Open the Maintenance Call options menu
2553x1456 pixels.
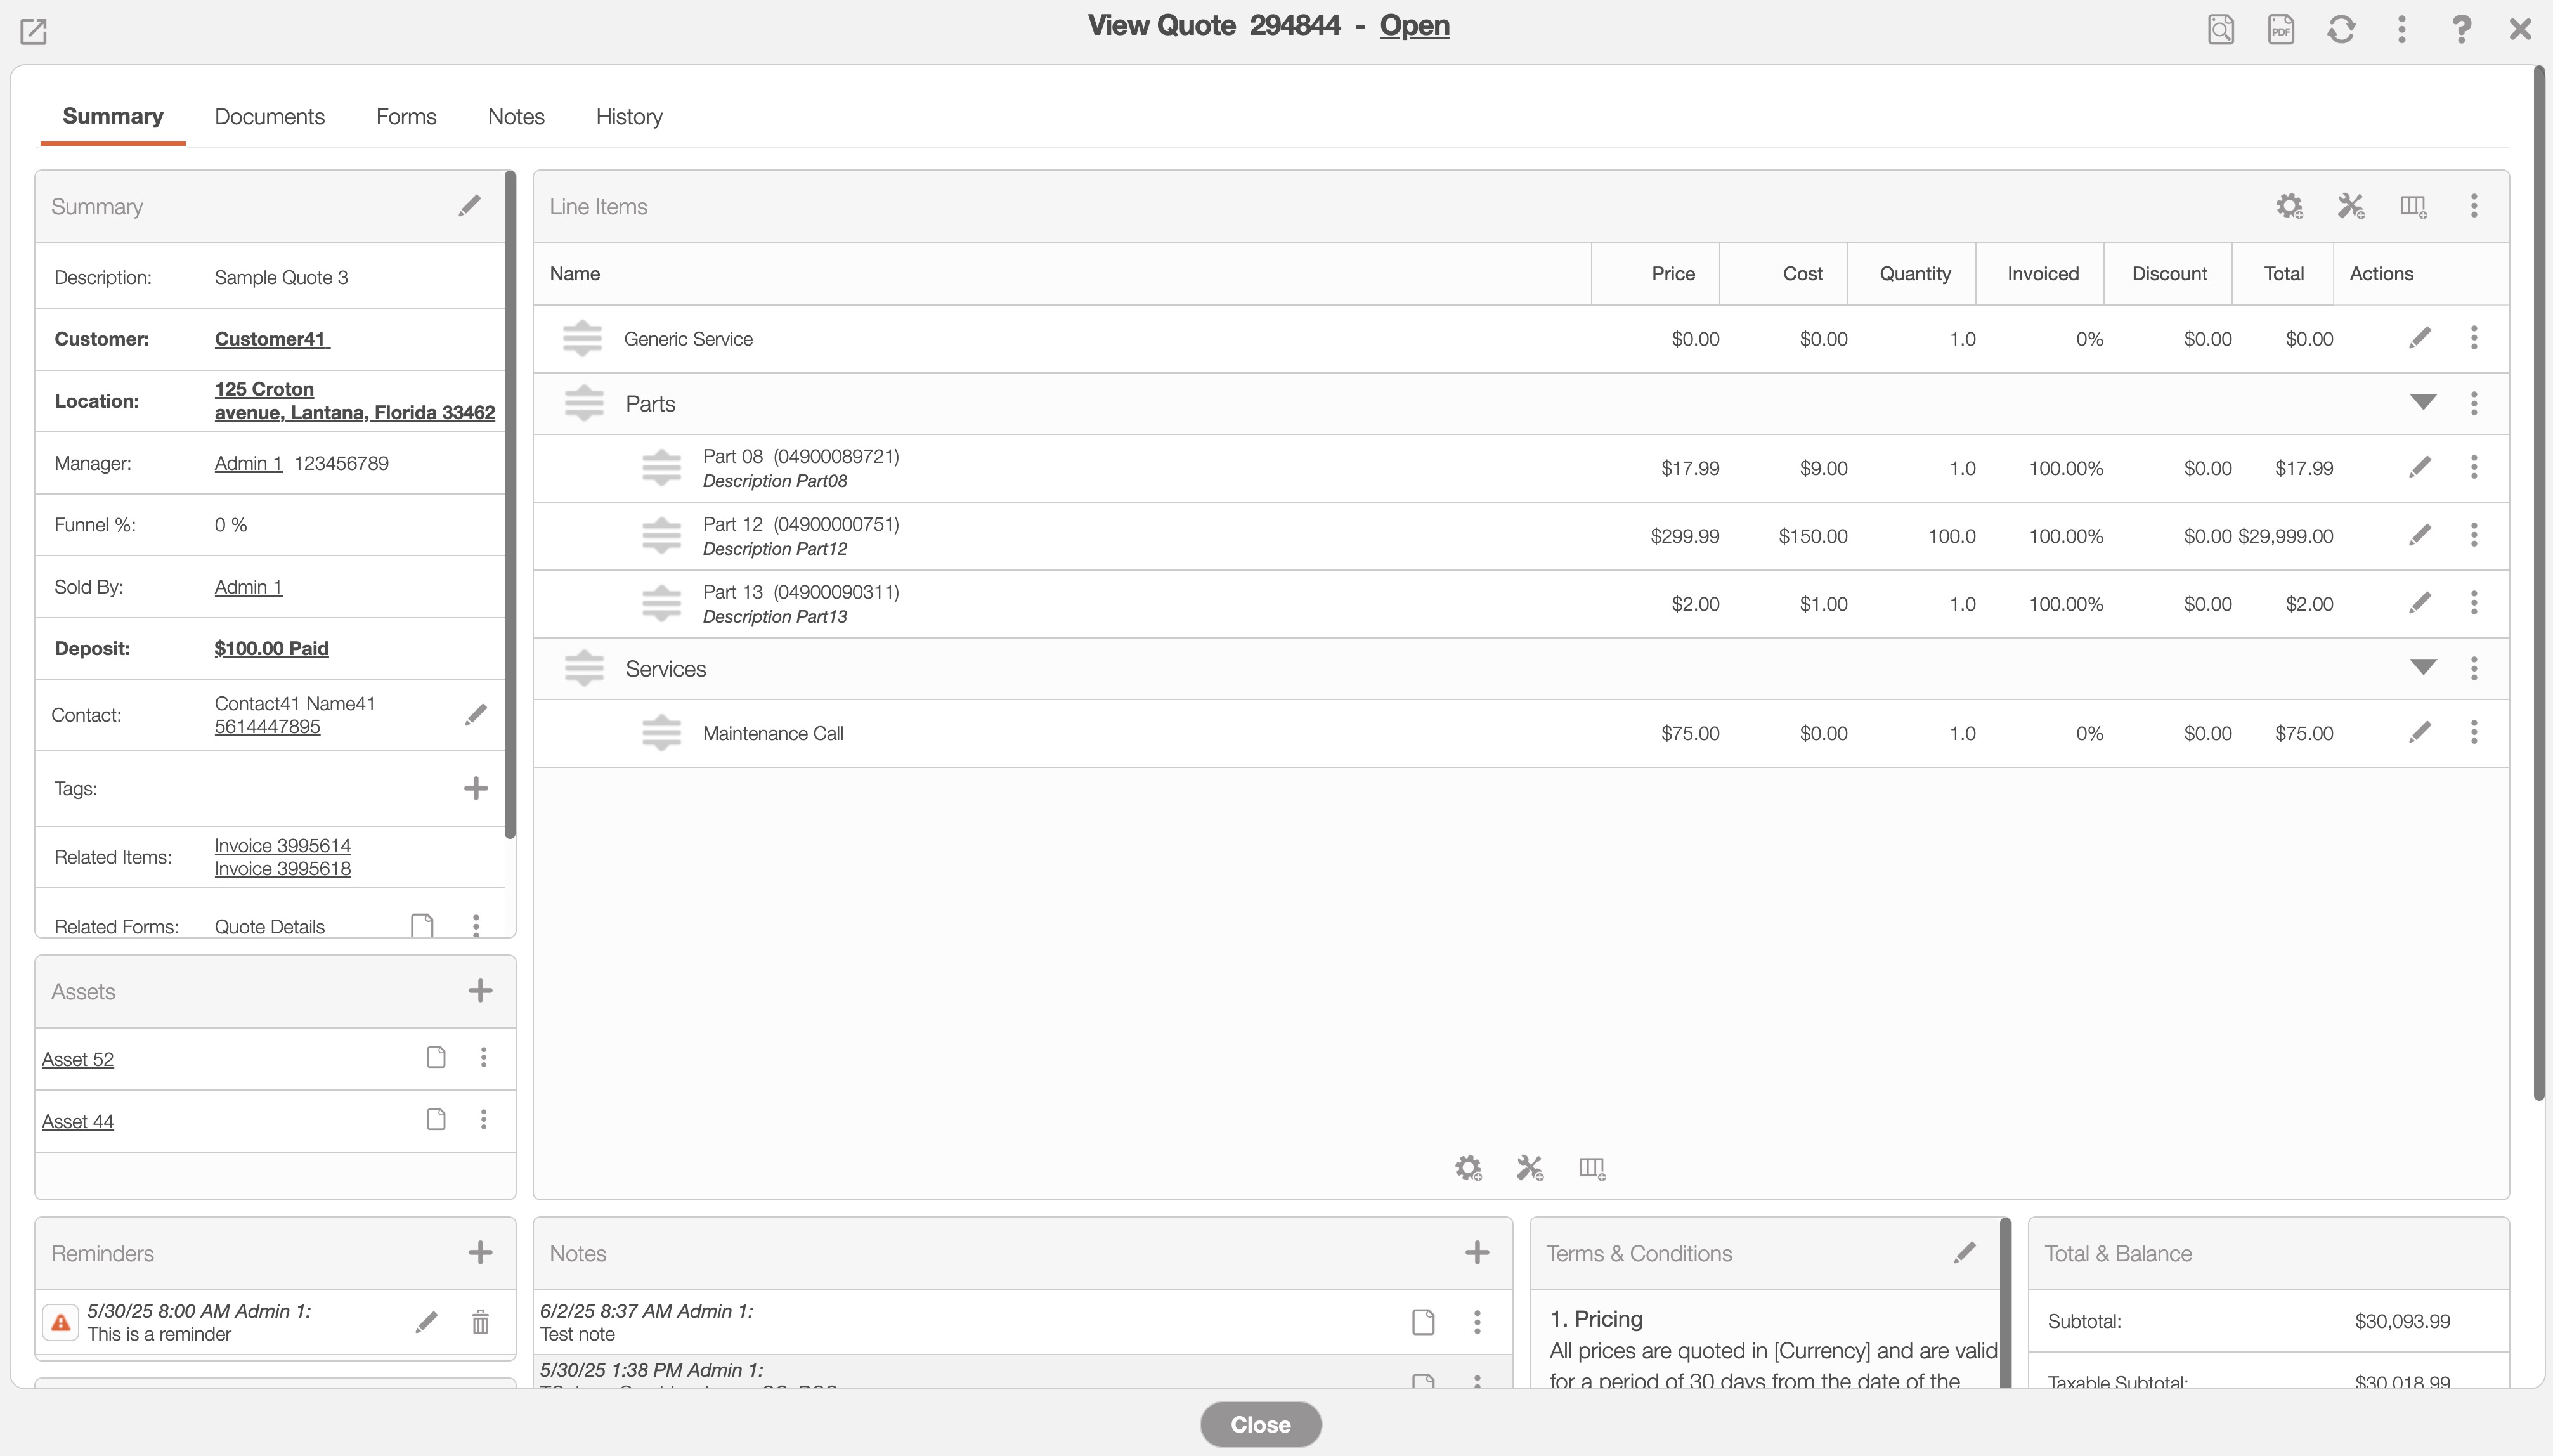pos(2473,732)
